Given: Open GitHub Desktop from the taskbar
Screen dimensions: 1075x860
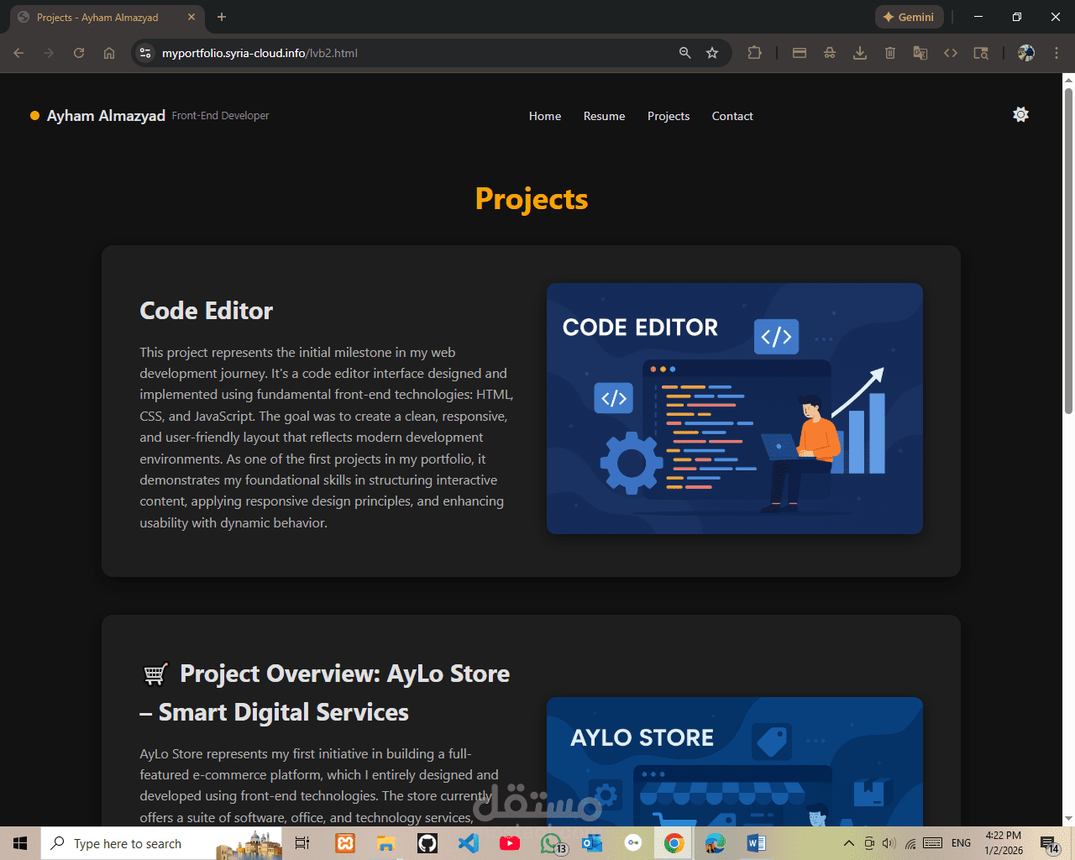Looking at the screenshot, I should 427,843.
